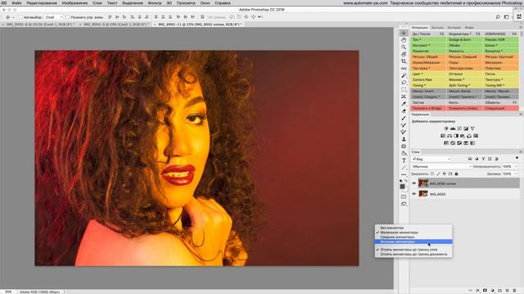Screen dimensions: 524x294
Task: Open Непрозрачность opacity dropdown arrow
Action: click(x=517, y=167)
